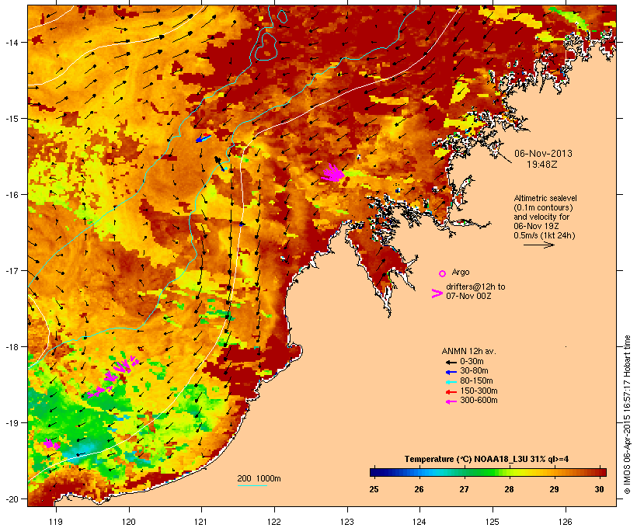The image size is (637, 528).
Task: Click the "0-30m" depth label
Action: point(472,362)
